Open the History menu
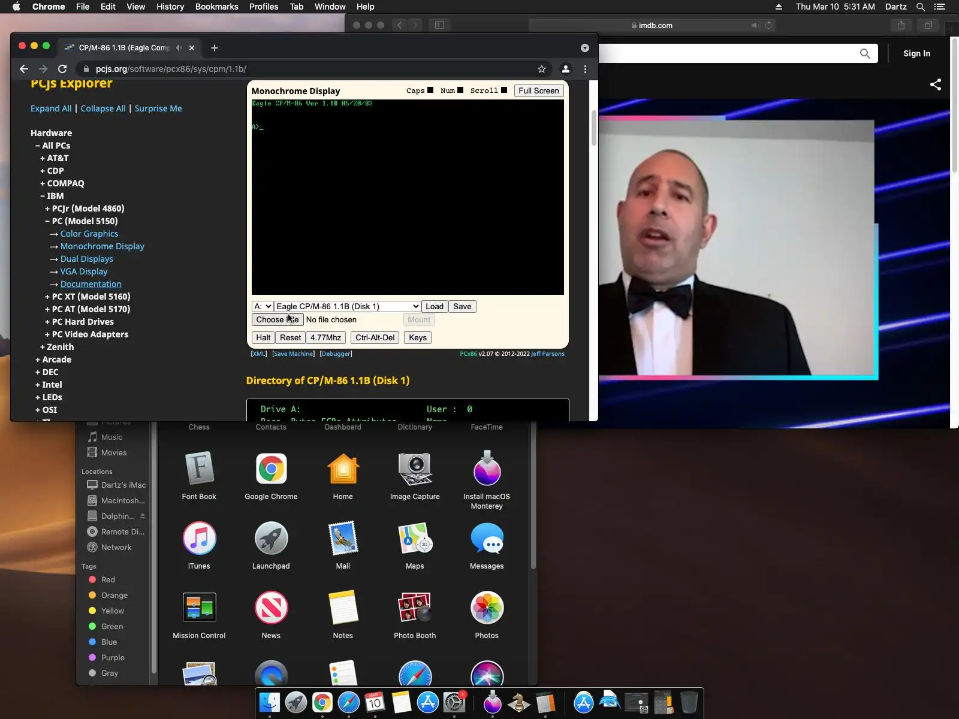959x719 pixels. pos(170,7)
